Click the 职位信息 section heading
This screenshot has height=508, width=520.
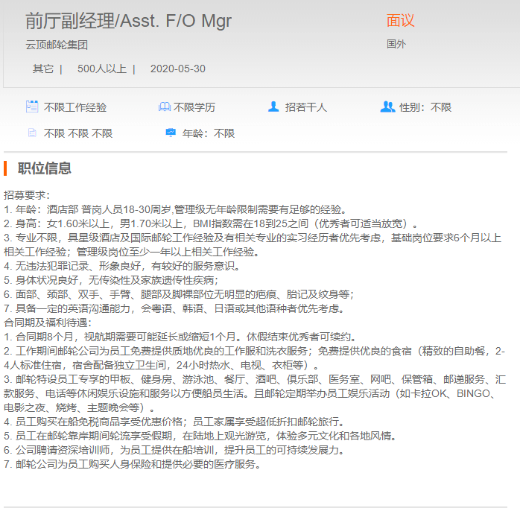[x=45, y=168]
